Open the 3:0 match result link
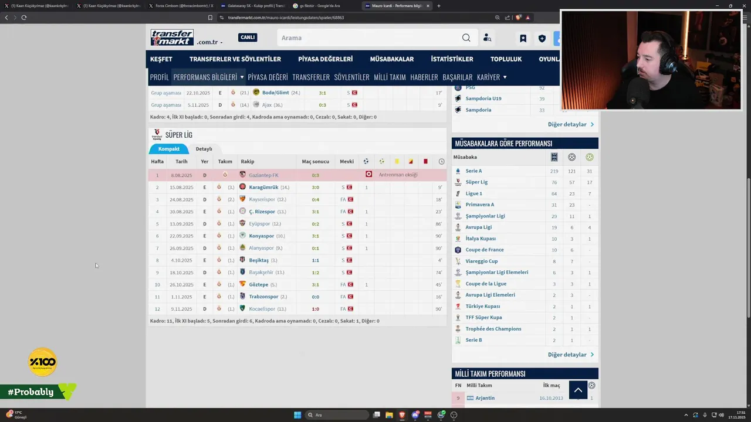The width and height of the screenshot is (751, 422). [315, 188]
